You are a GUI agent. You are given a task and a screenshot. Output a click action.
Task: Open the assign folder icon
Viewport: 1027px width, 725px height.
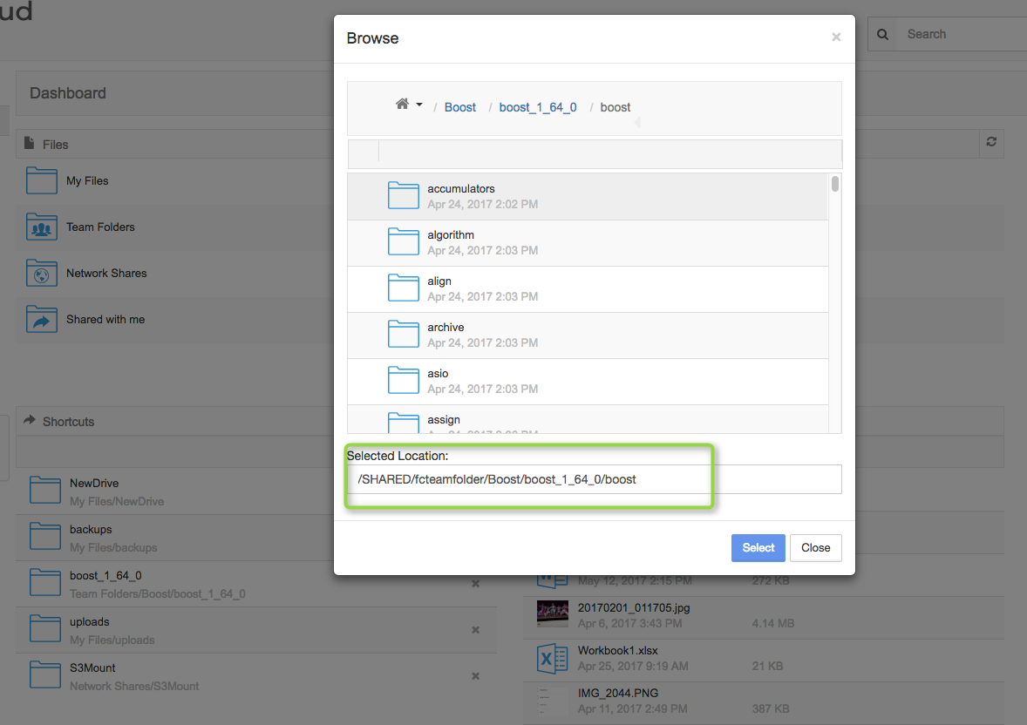tap(404, 423)
